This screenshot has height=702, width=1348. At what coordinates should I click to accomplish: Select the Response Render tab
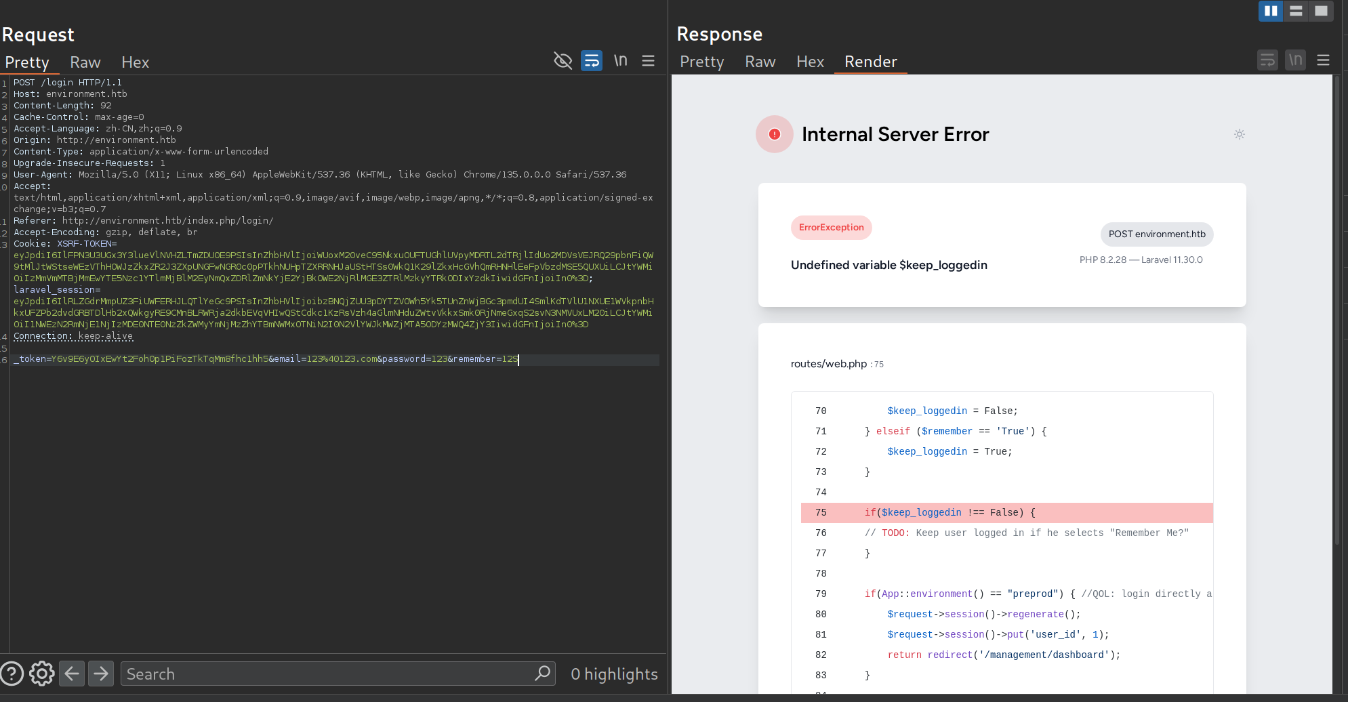[871, 62]
